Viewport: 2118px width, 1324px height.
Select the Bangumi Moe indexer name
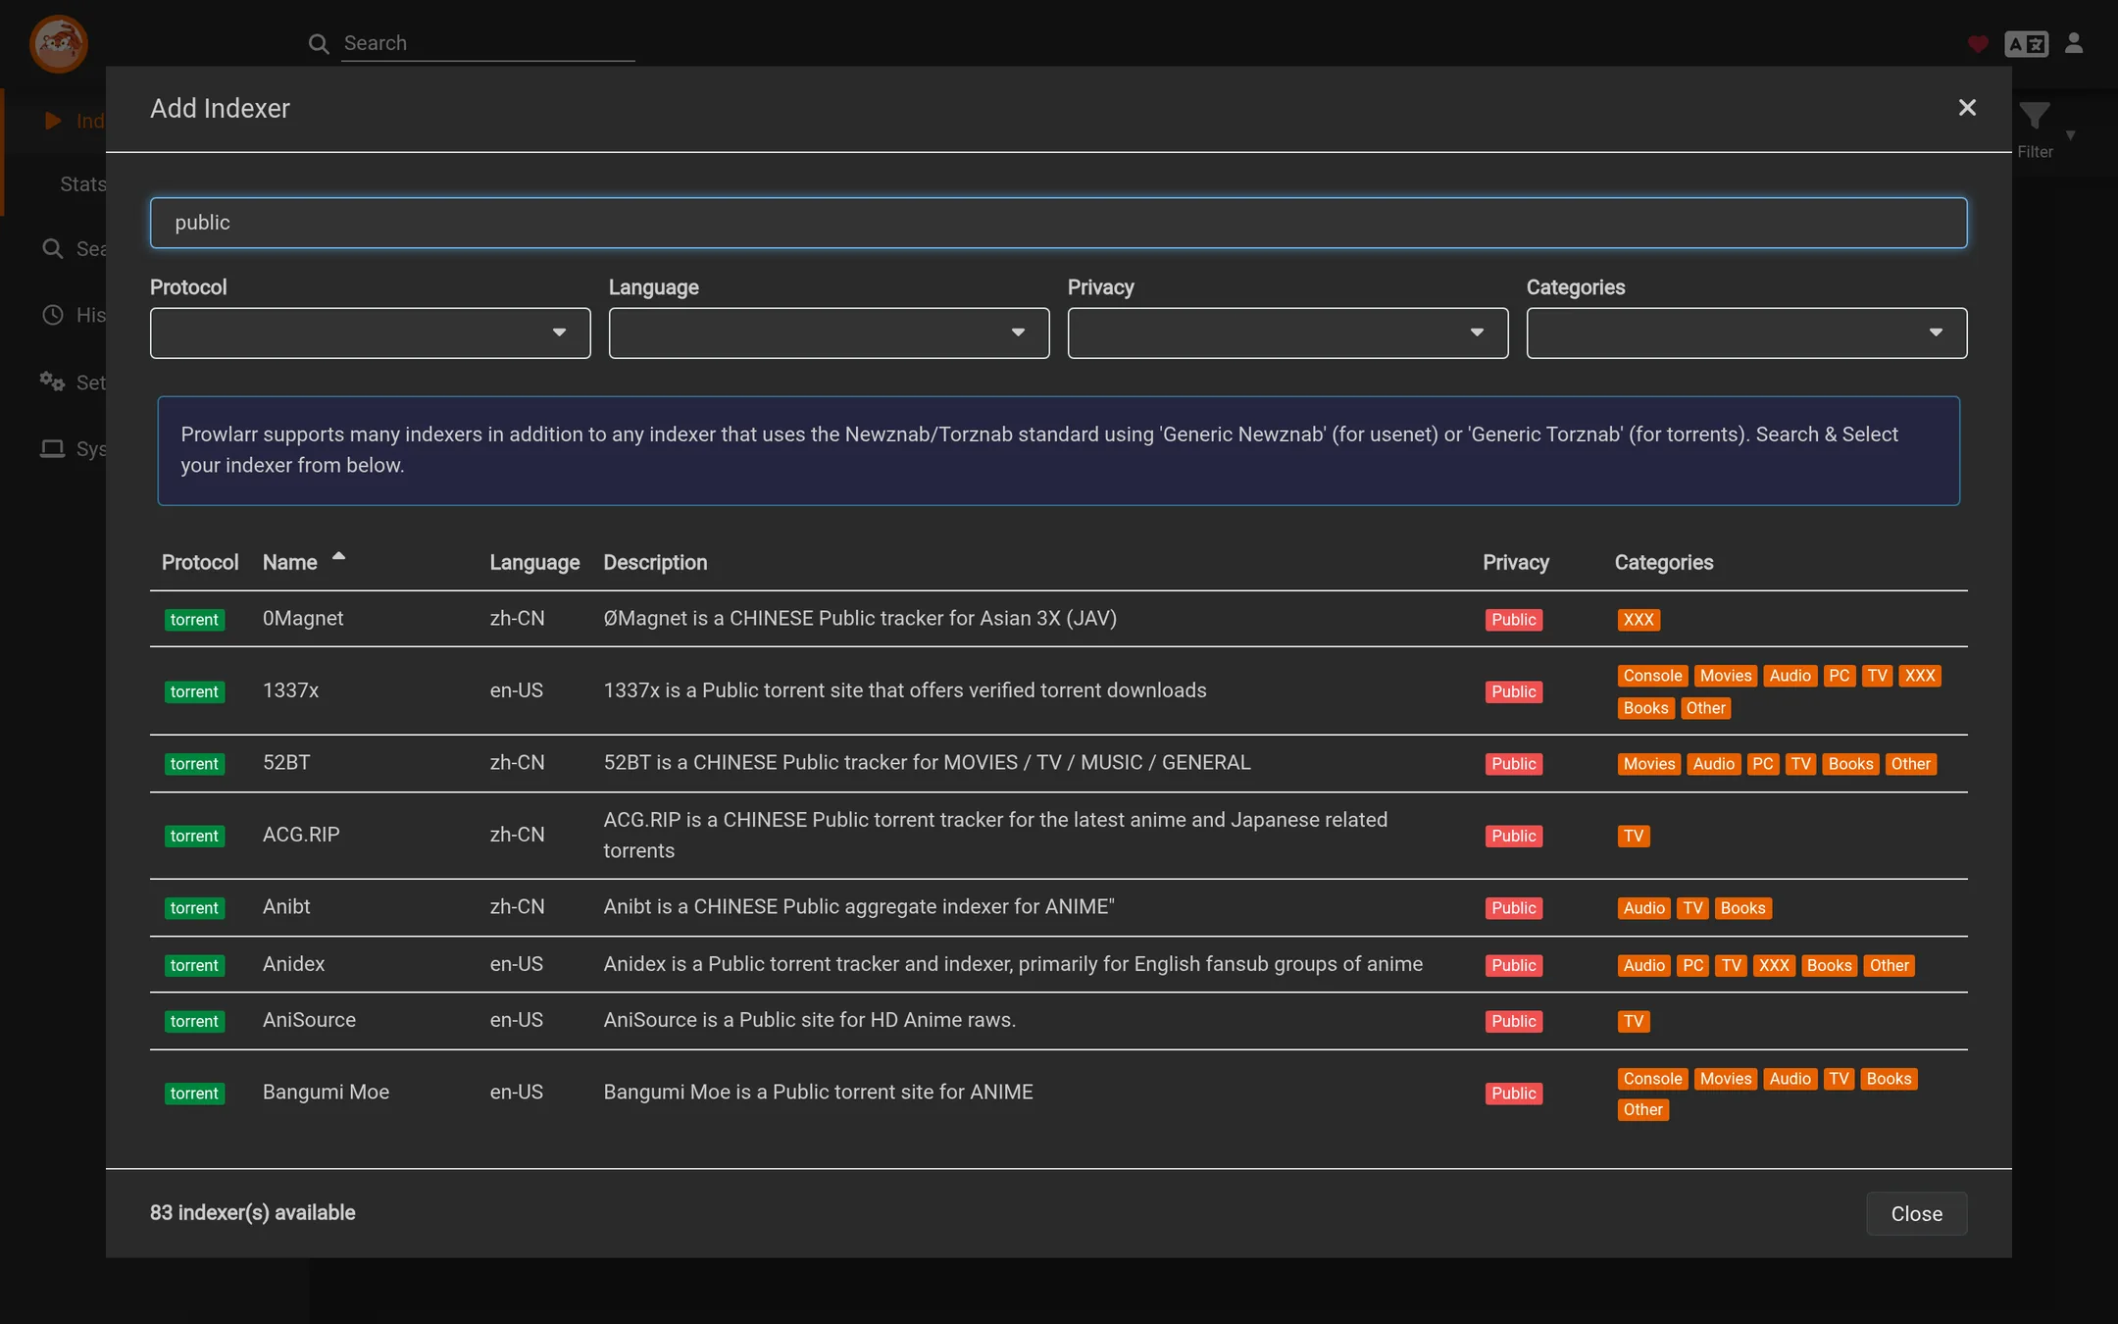326,1093
